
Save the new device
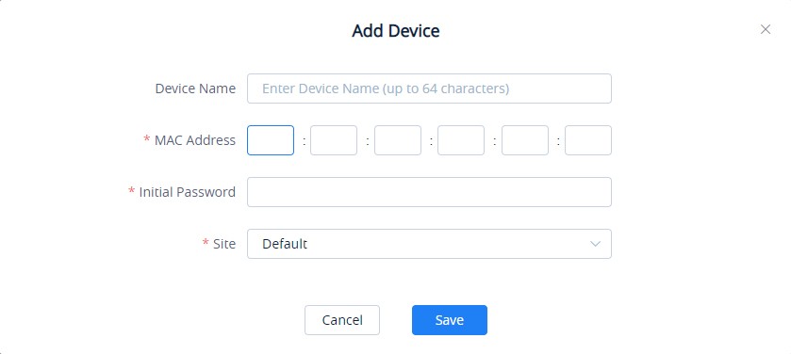pos(450,320)
